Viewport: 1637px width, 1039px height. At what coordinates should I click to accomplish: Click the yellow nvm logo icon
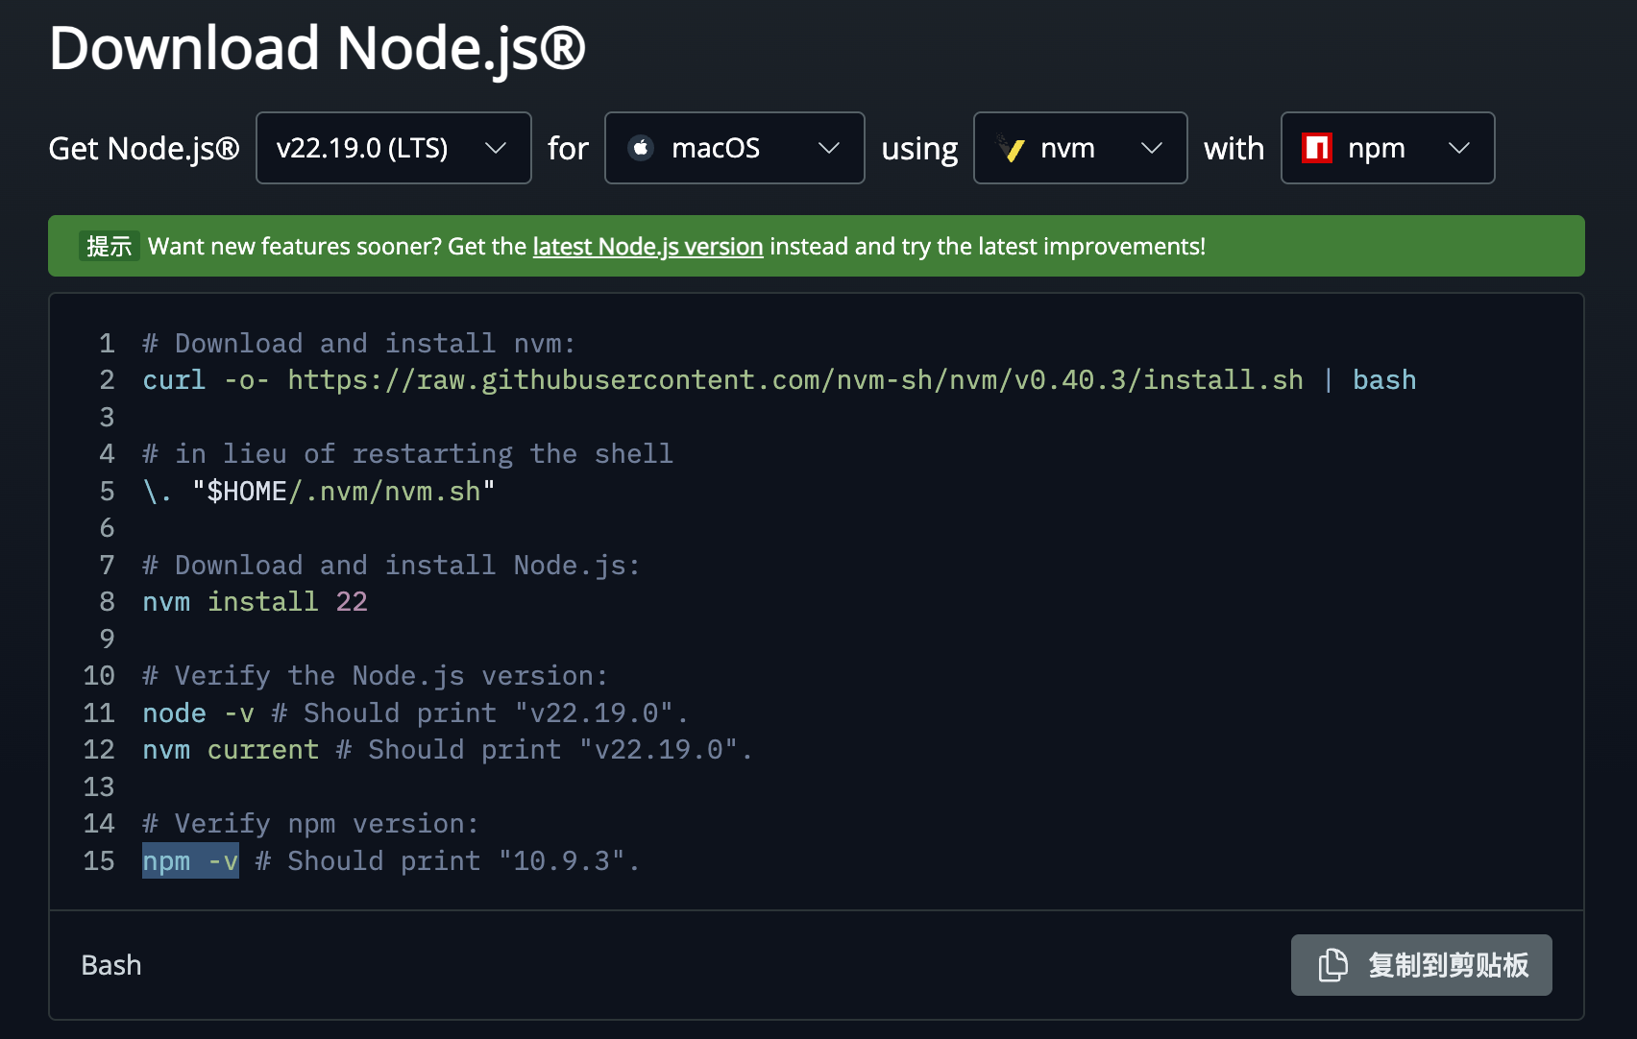click(x=1011, y=148)
